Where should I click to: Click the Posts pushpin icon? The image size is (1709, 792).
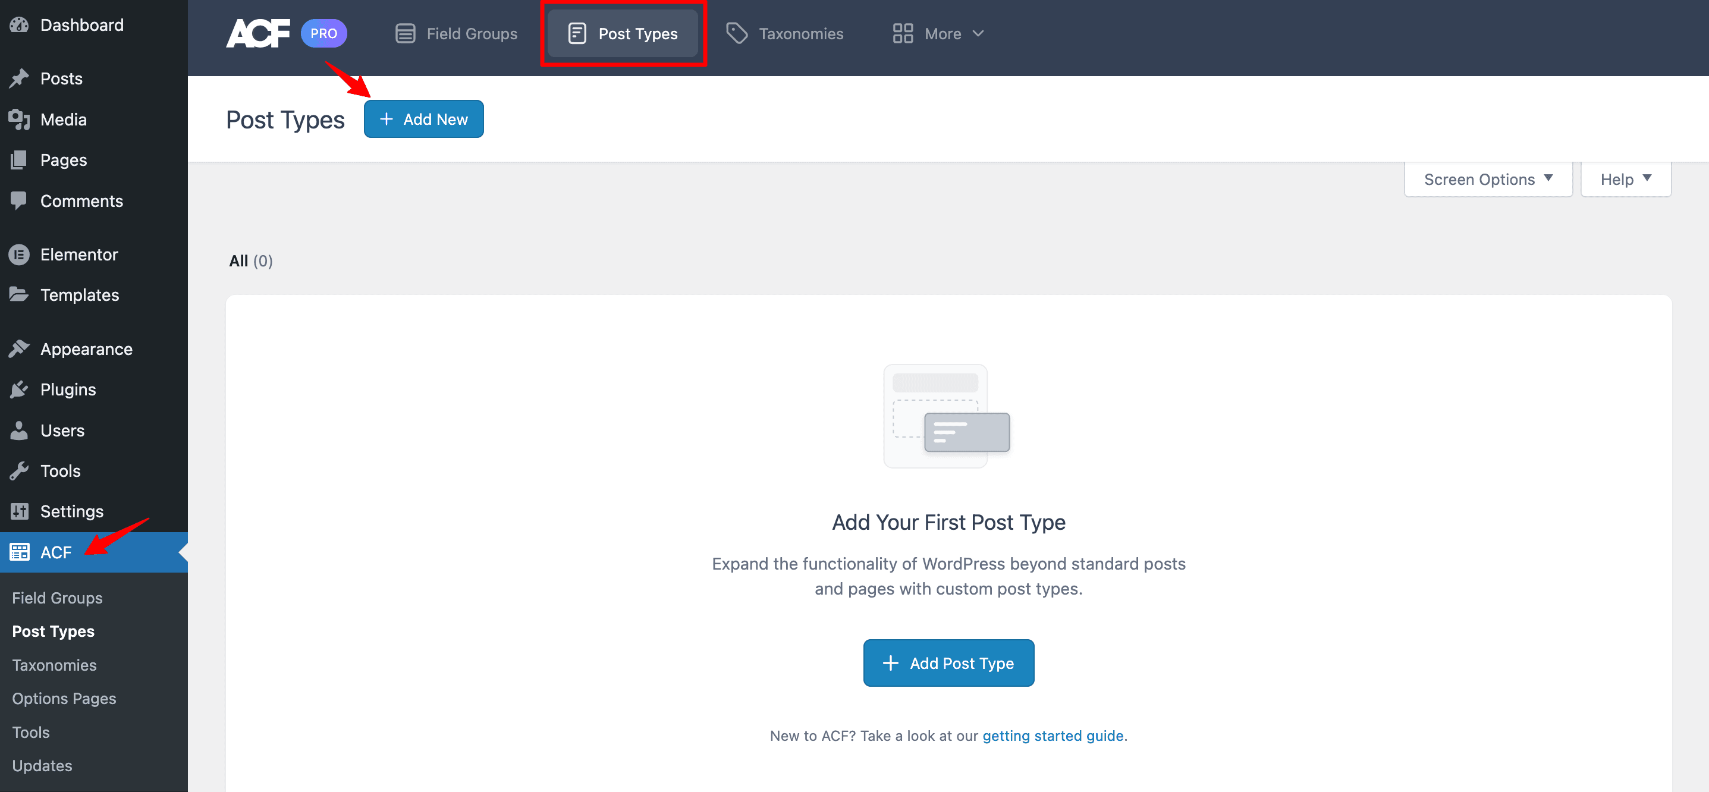coord(19,78)
